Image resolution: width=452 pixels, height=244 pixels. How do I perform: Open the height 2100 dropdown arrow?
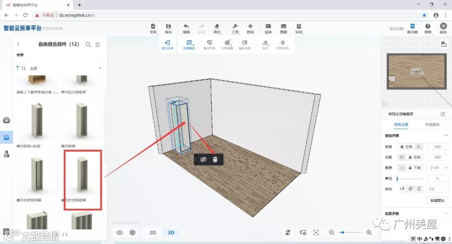tap(447, 168)
